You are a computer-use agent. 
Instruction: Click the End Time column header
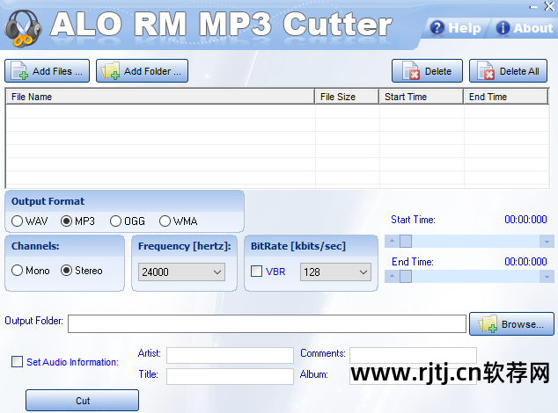pos(506,97)
